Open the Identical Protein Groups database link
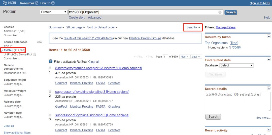The image size is (272, 135). tap(145, 38)
